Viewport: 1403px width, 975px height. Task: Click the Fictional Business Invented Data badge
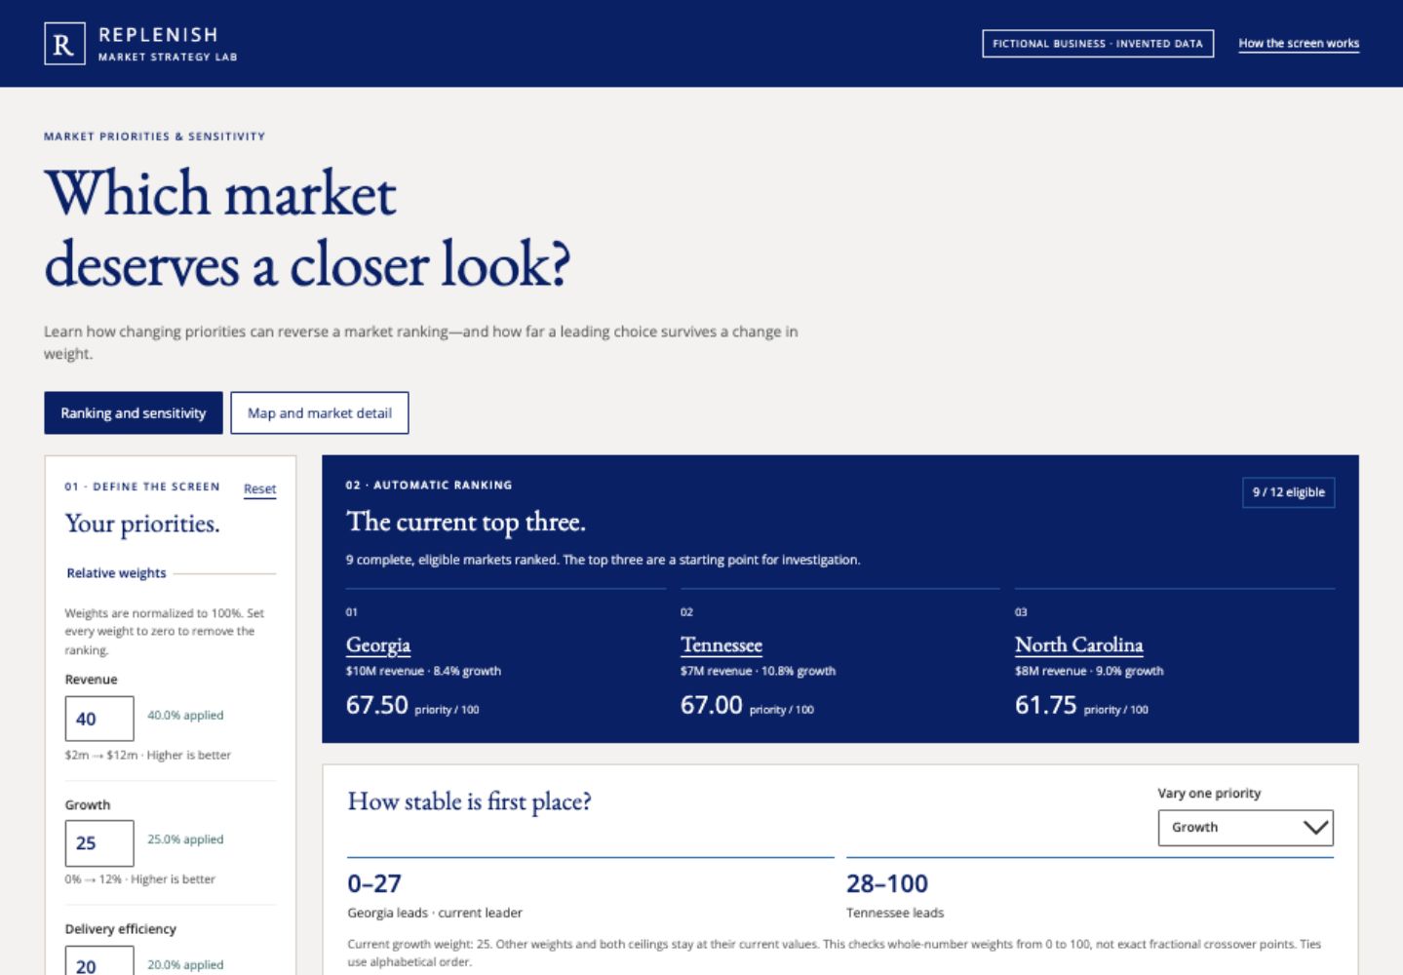[1098, 44]
